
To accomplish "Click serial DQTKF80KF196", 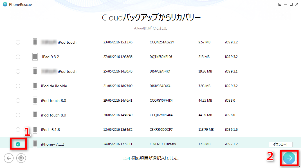I will click(x=161, y=57).
